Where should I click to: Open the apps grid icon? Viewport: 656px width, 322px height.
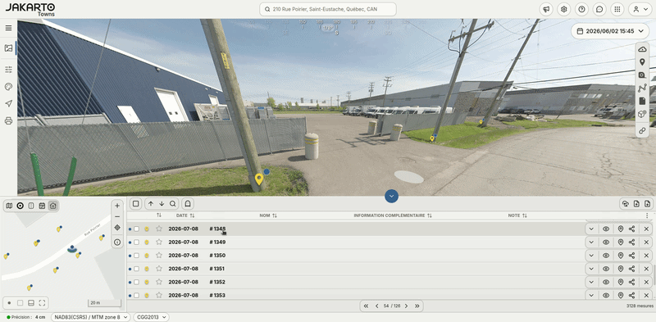click(x=617, y=9)
